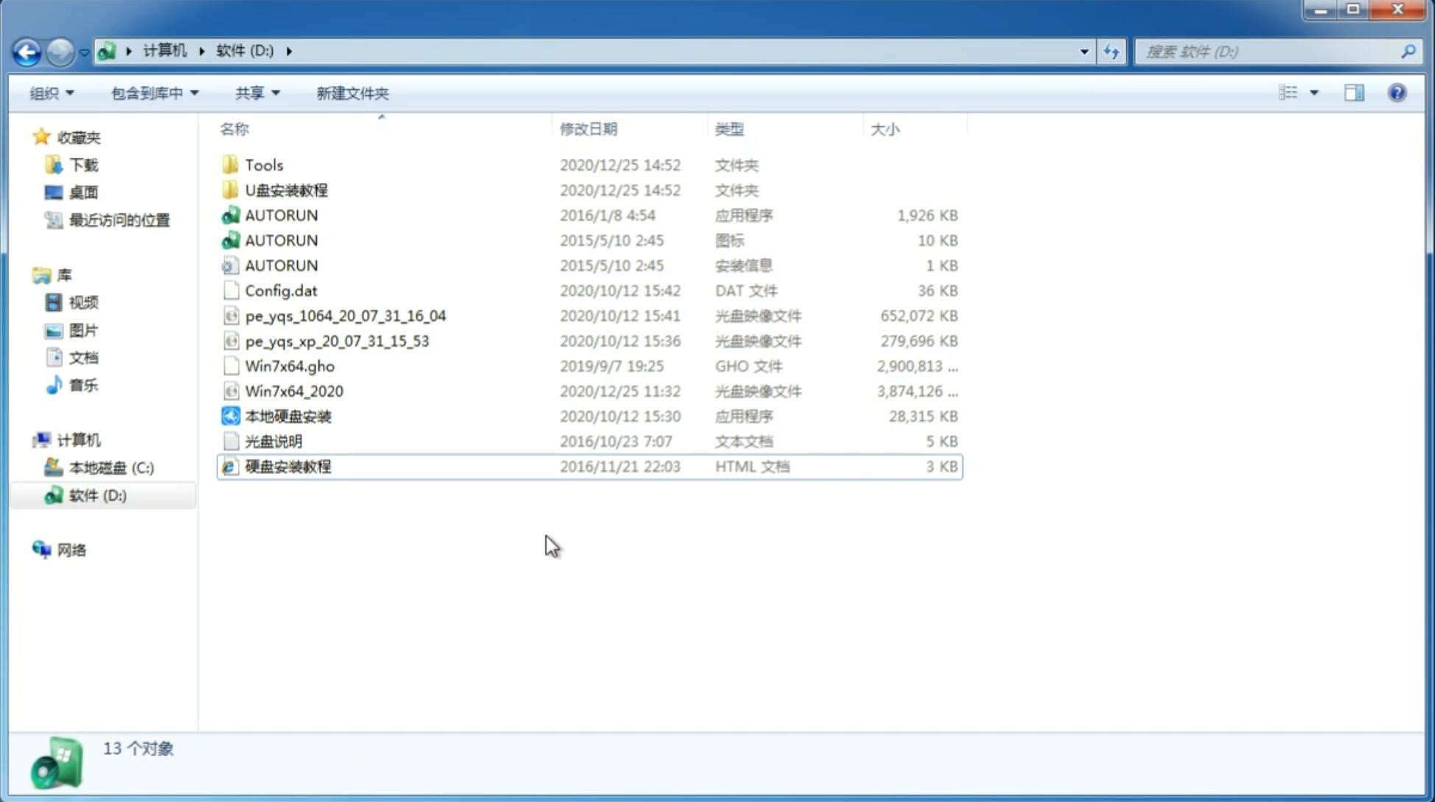
Task: Open pe_yqs_xp disc image file
Action: 337,340
